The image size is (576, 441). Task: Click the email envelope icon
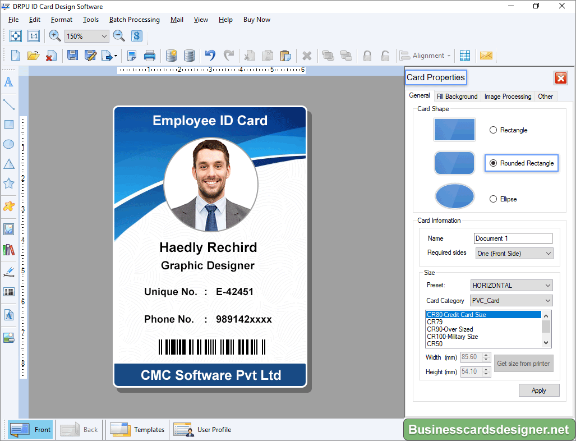point(486,56)
